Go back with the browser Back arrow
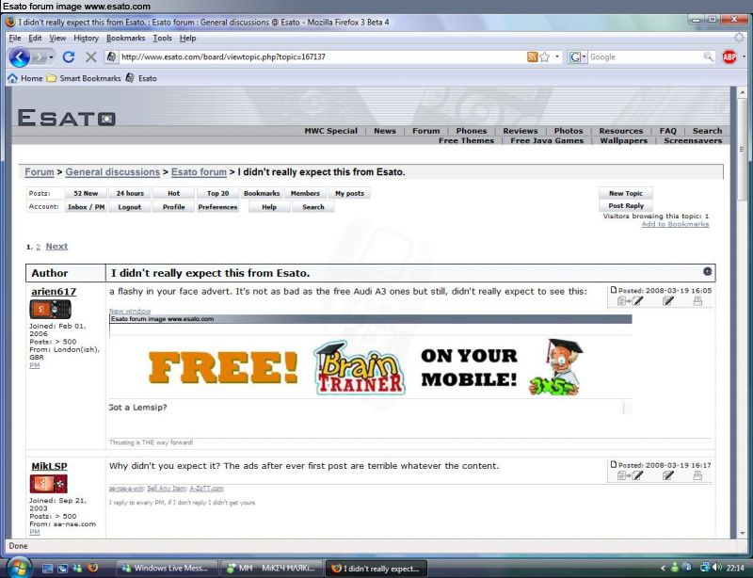The image size is (753, 578). click(x=19, y=57)
